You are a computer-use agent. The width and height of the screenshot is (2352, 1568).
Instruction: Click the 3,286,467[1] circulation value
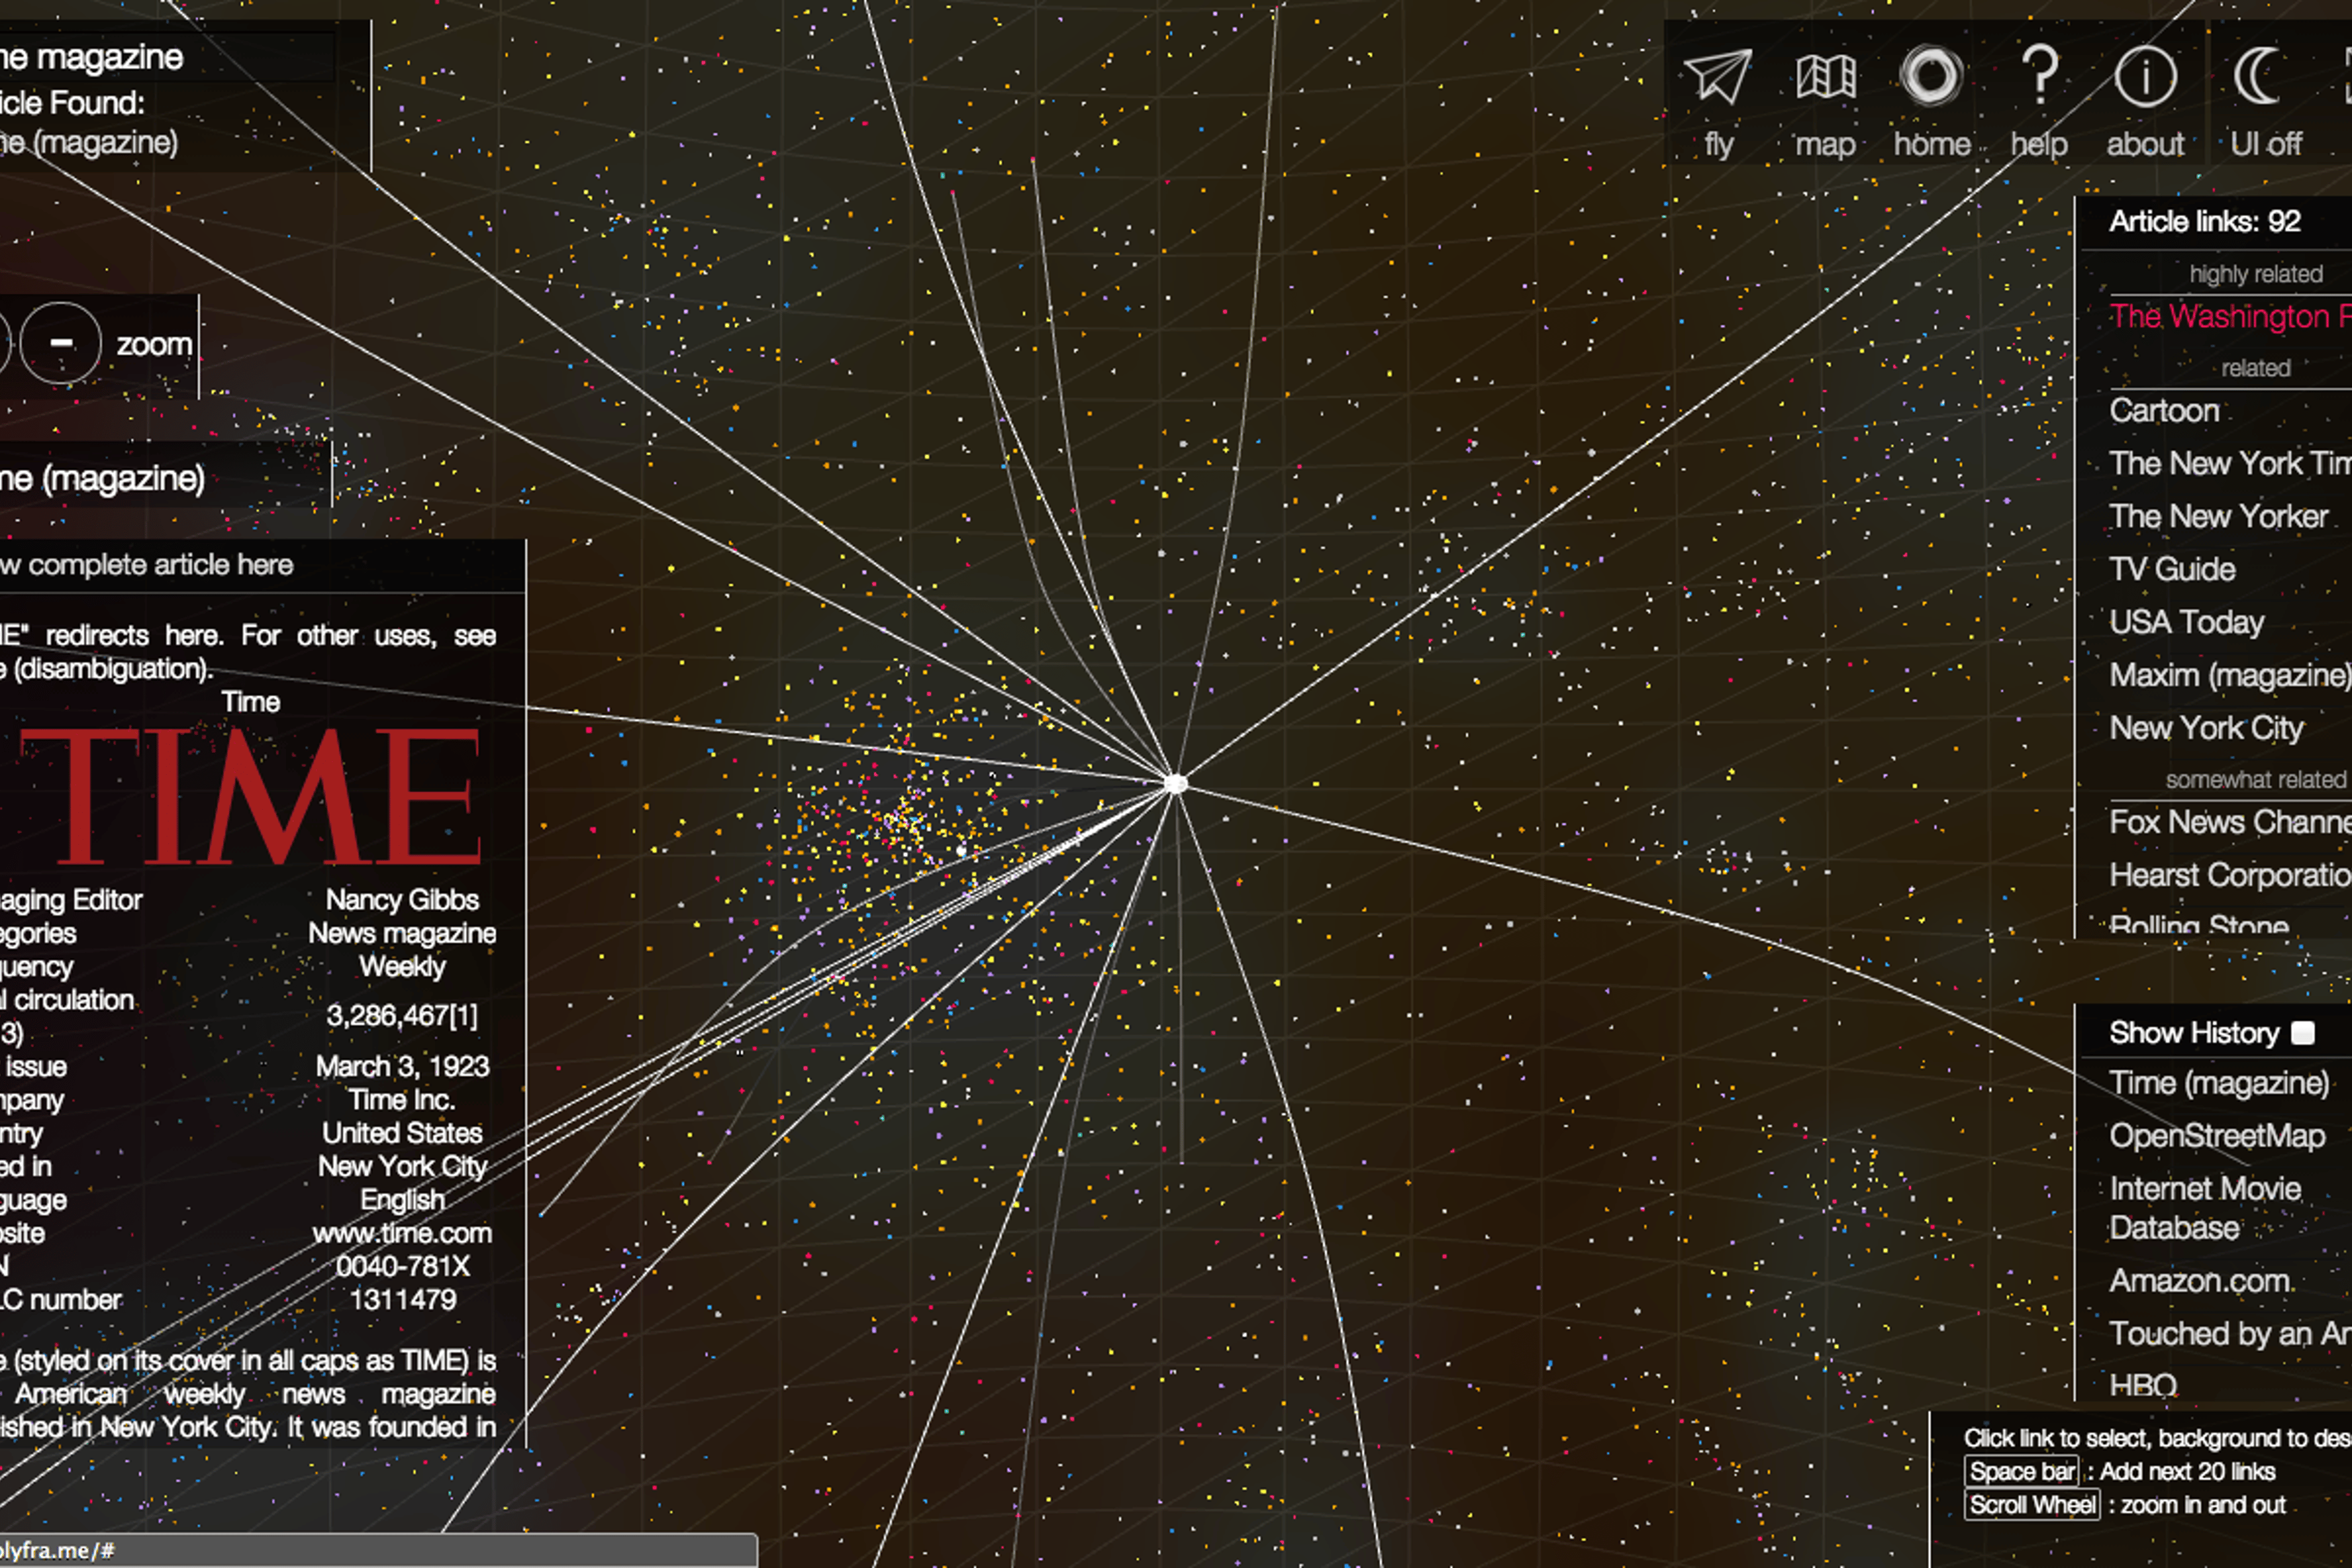coord(402,1016)
